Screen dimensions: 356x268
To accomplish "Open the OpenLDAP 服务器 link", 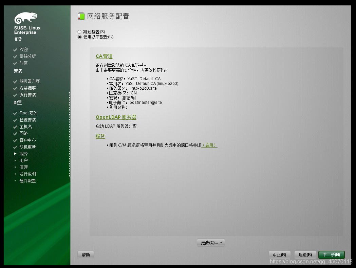I will (116, 117).
